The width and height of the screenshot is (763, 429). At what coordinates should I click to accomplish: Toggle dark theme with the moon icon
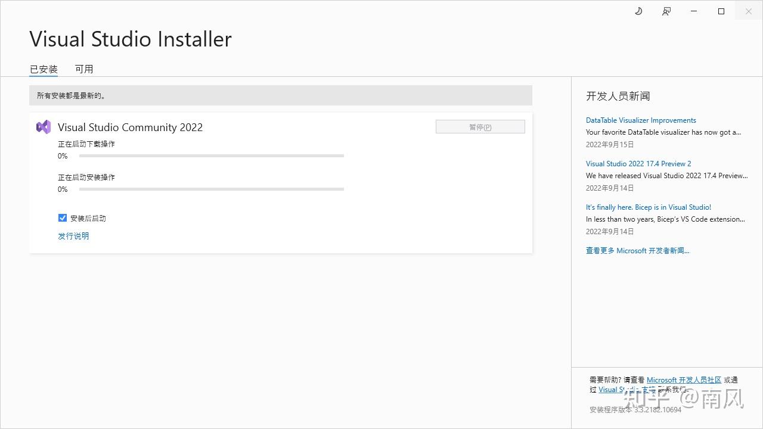pos(638,11)
